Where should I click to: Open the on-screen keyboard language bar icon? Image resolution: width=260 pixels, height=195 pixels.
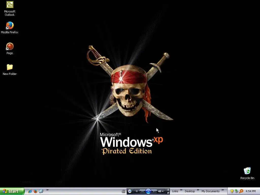pyautogui.click(x=124, y=191)
